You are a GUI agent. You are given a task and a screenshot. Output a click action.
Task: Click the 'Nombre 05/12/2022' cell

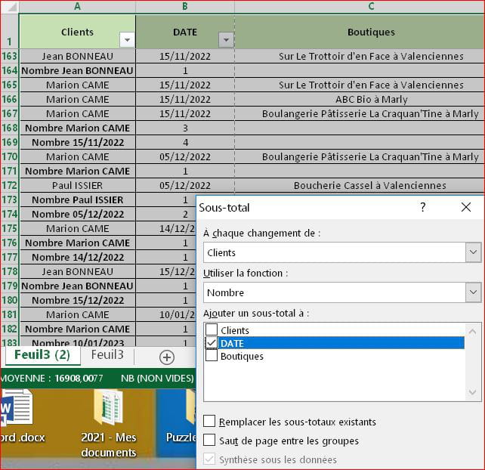[77, 214]
